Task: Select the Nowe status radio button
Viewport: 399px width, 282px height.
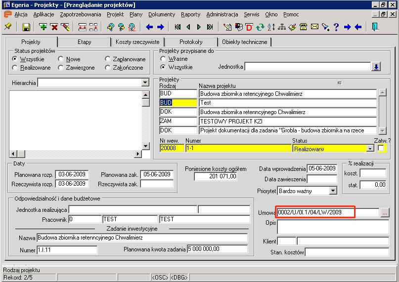Action: coord(60,59)
